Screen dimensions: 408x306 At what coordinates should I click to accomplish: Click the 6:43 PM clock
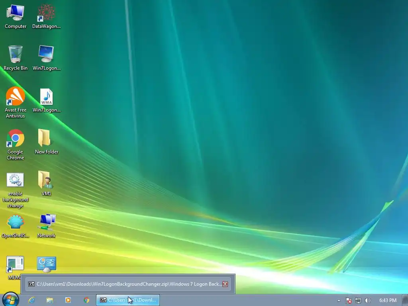388,300
